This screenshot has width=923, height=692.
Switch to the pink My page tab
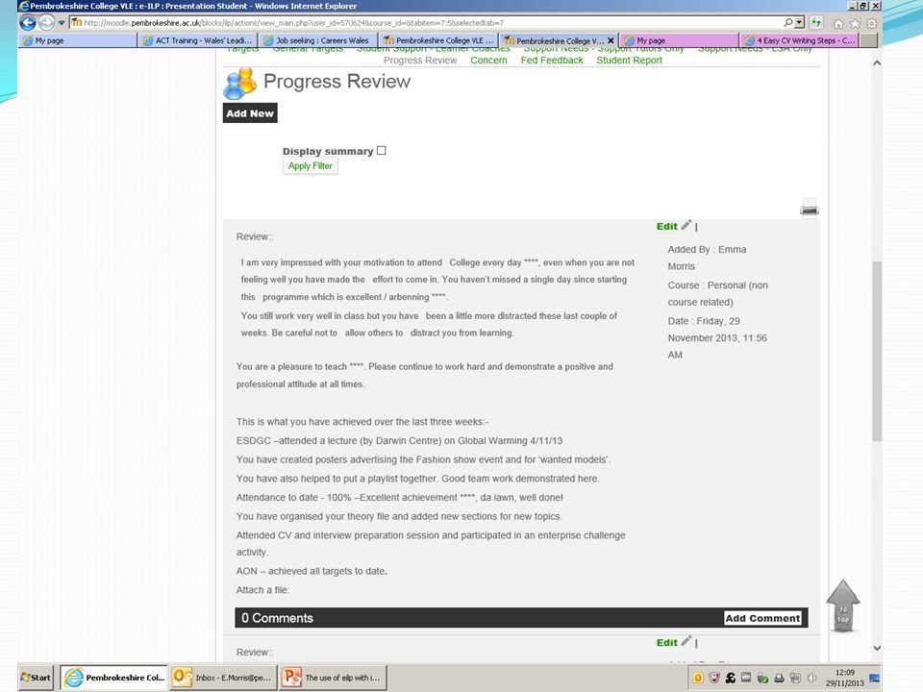click(680, 40)
